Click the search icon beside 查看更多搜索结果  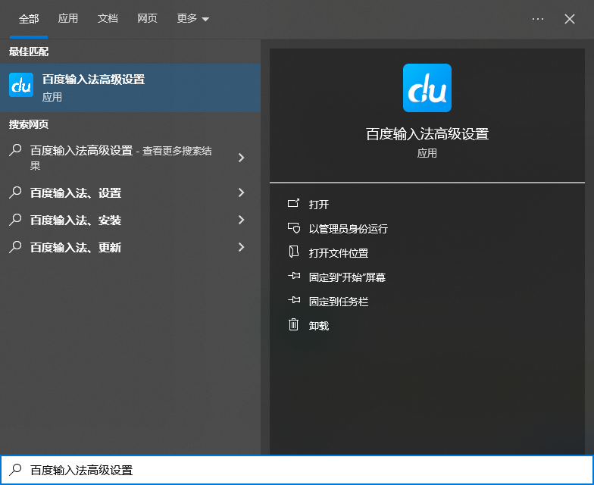coord(15,150)
